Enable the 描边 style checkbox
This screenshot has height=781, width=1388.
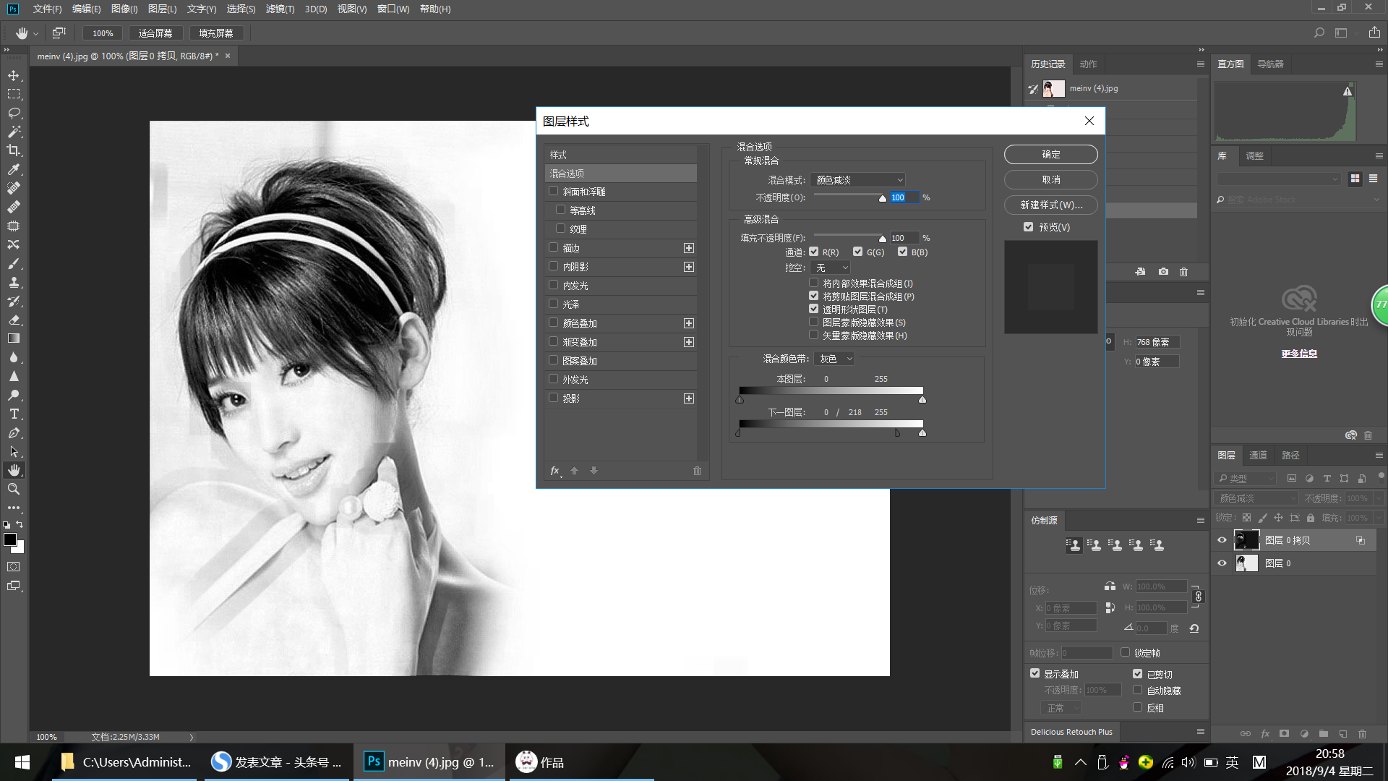554,247
